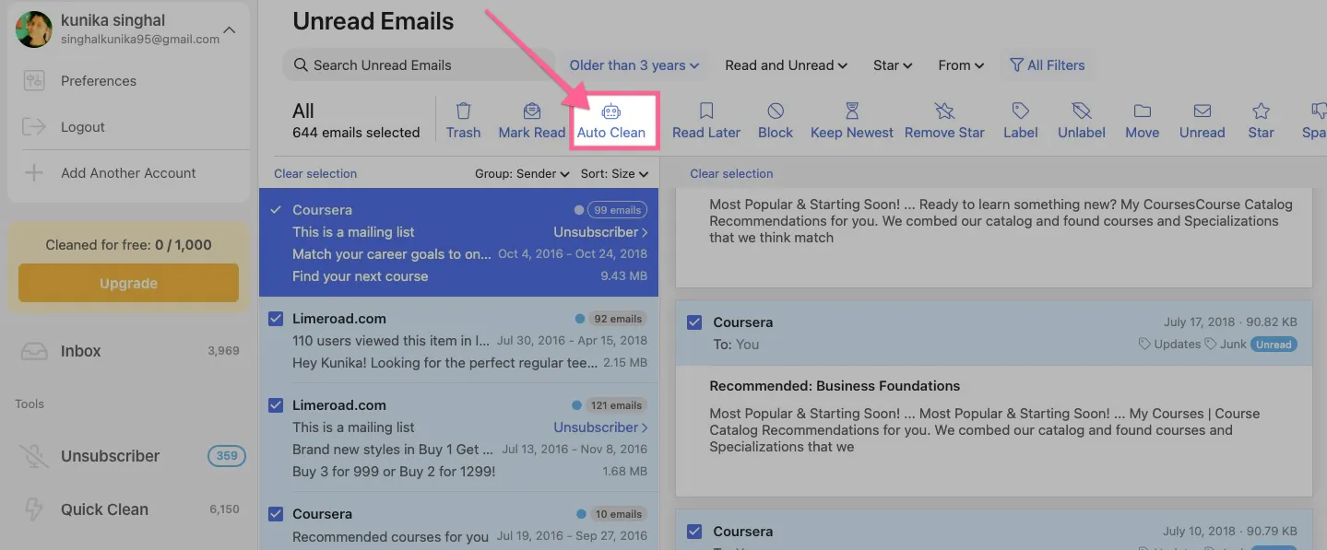
Task: Uncheck the Coursera July 10, 2018 email
Action: (694, 532)
